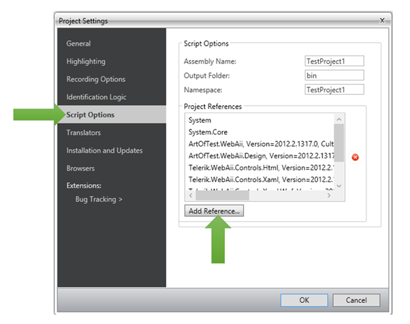Open Identification Logic settings
The height and width of the screenshot is (324, 410).
click(x=96, y=97)
